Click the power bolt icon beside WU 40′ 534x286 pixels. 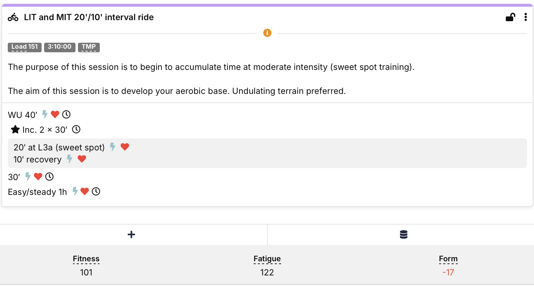[x=45, y=114]
